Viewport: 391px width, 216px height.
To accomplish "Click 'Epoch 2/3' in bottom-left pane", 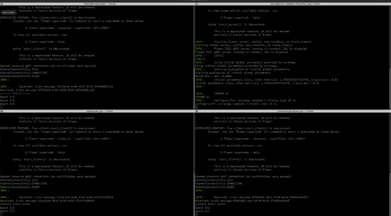I will pyautogui.click(x=7, y=211).
